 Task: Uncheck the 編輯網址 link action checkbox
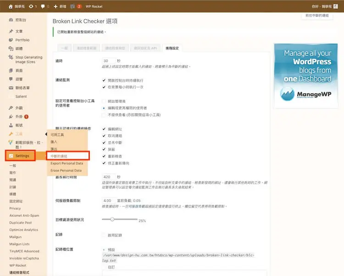[x=104, y=129]
